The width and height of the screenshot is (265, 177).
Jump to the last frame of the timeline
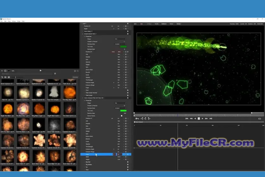(x=211, y=119)
